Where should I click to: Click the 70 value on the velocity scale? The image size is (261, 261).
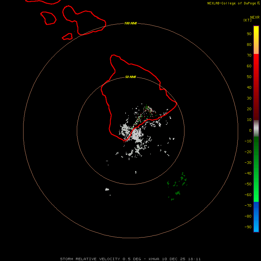(249, 55)
